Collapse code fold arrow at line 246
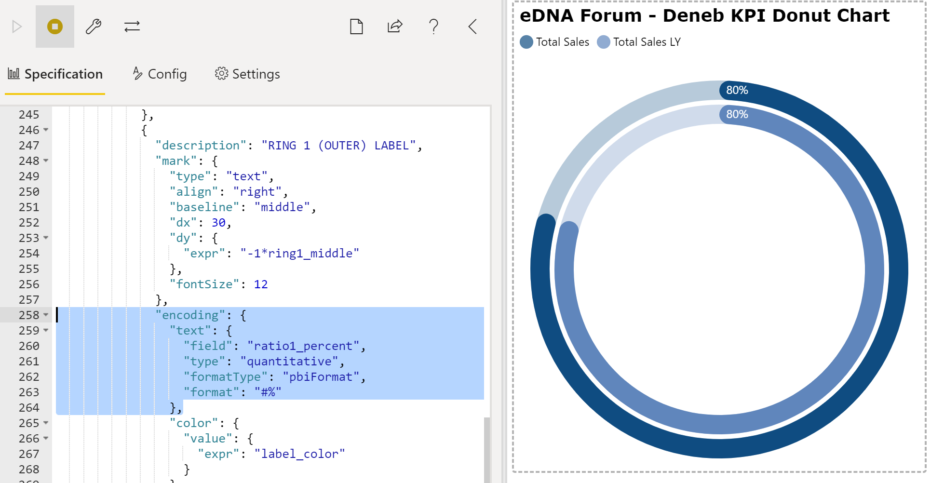Image resolution: width=944 pixels, height=483 pixels. point(46,130)
